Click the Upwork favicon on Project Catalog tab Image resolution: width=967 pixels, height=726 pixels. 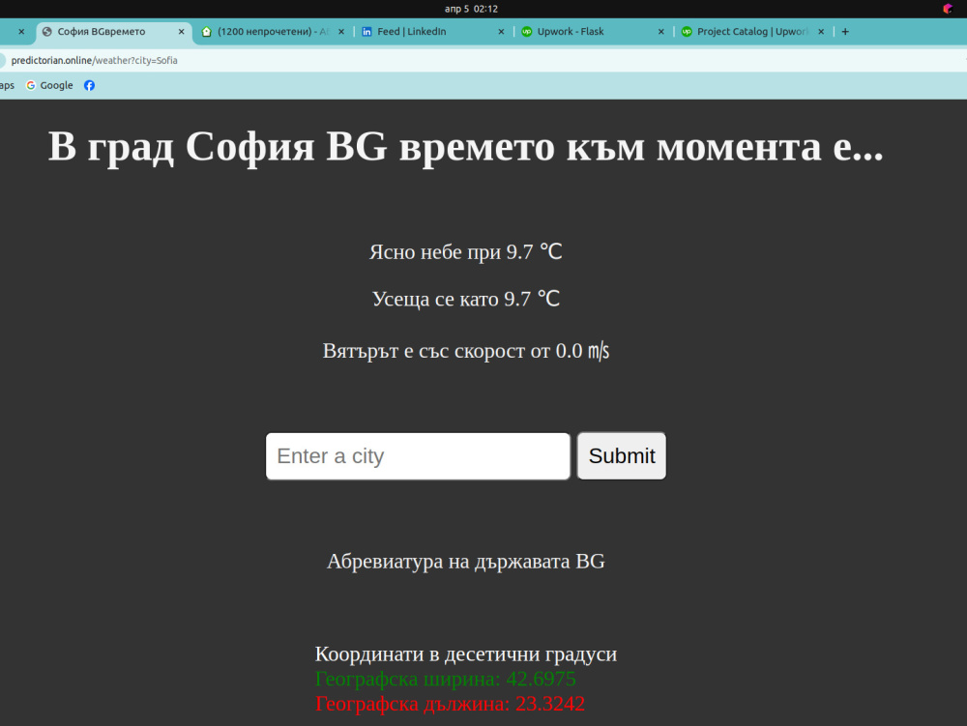tap(687, 32)
